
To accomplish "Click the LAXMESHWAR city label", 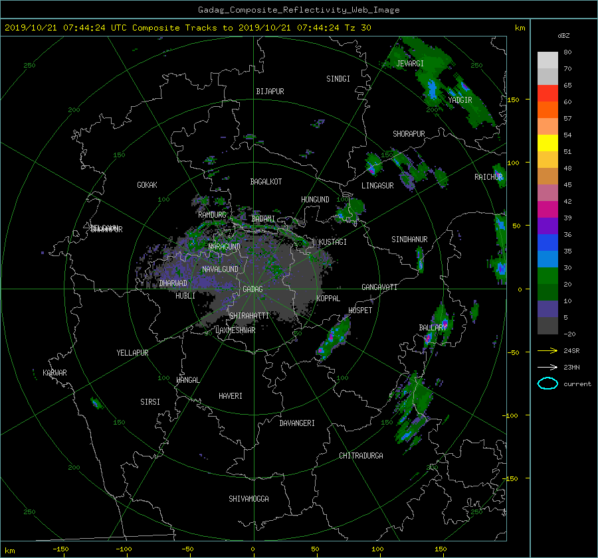I will pyautogui.click(x=235, y=330).
